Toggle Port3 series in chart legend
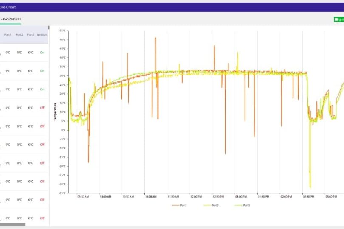Image resolution: width=344 pixels, height=229 pixels. [x=246, y=205]
